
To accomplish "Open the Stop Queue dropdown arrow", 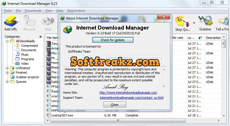I will tap(194, 23).
